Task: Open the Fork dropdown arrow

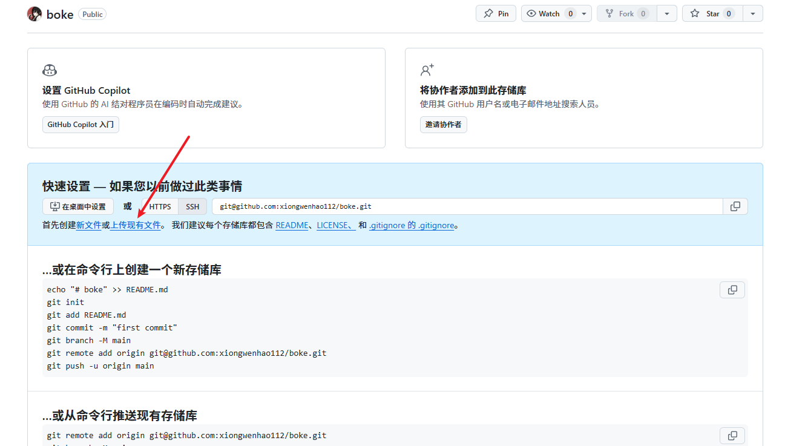Action: pos(667,13)
